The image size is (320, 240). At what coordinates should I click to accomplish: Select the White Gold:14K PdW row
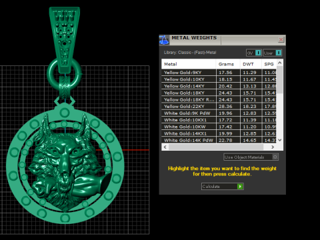pyautogui.click(x=219, y=140)
